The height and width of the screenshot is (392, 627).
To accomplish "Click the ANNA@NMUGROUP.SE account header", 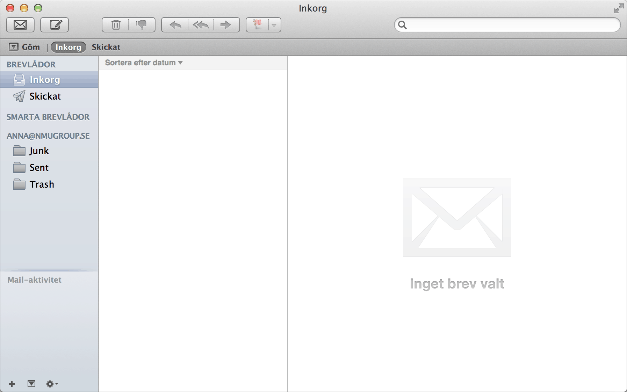I will (48, 136).
